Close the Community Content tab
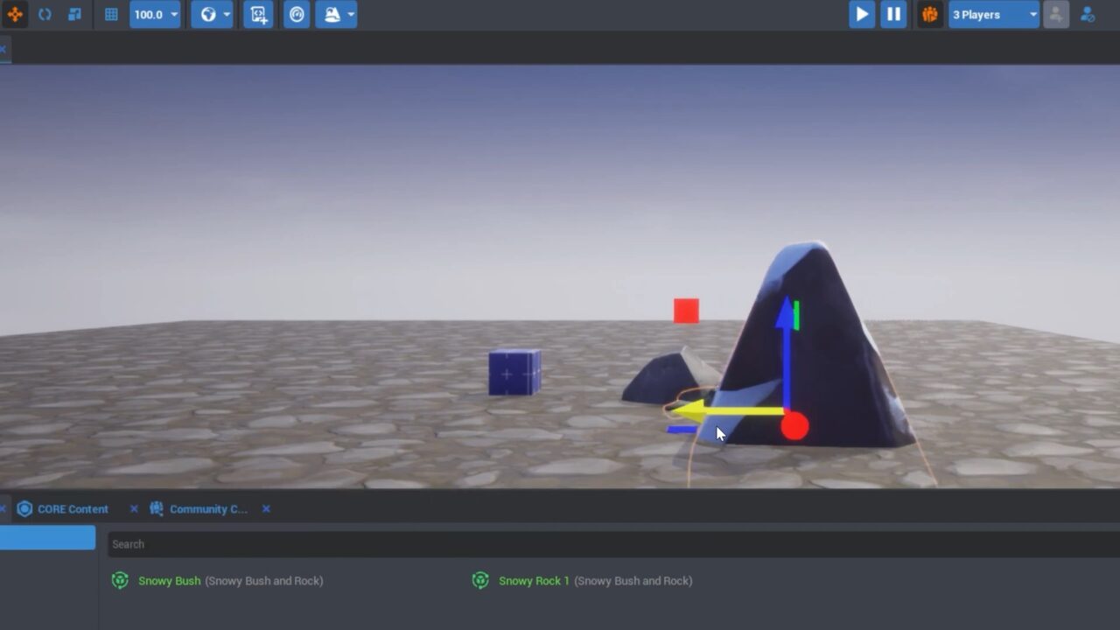Screen dimensions: 1120x630 point(266,508)
